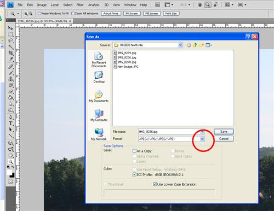274x211 pixels.
Task: Select the Crop tool
Action: tap(10, 53)
